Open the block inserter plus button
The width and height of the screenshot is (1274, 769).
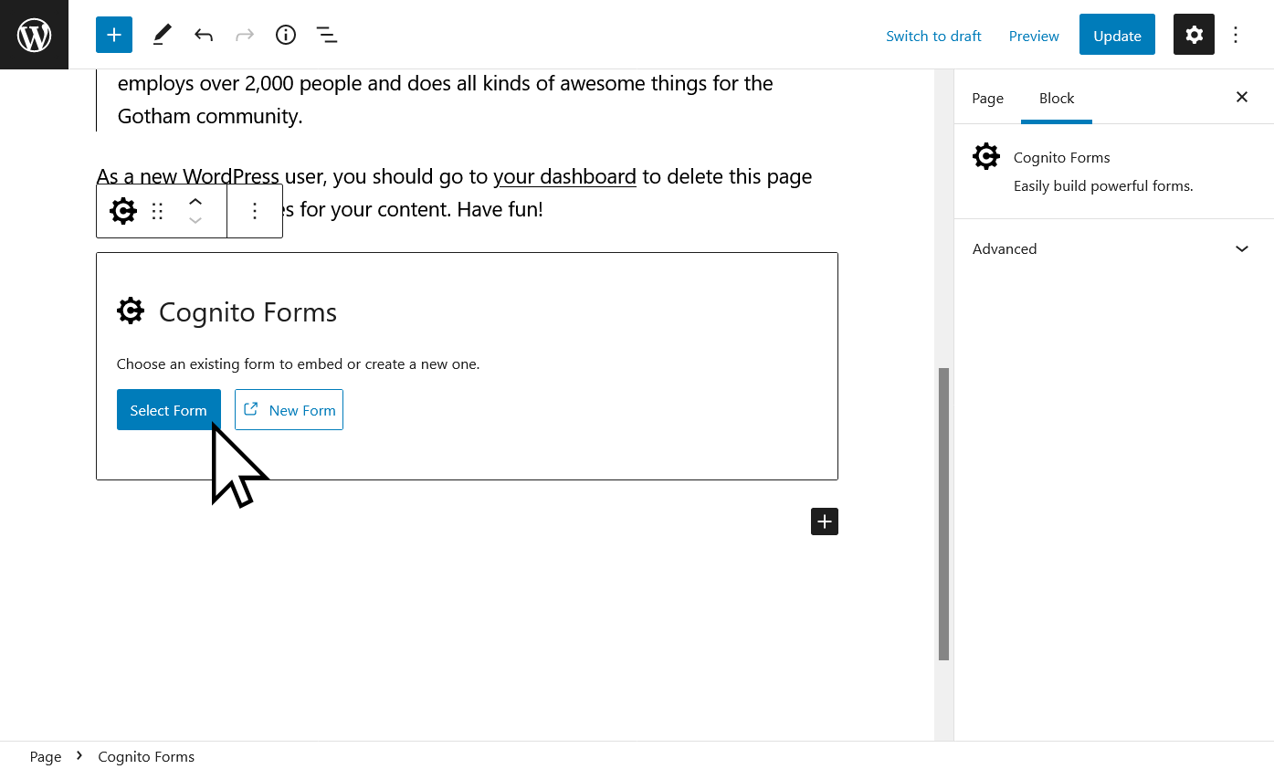[x=114, y=35]
